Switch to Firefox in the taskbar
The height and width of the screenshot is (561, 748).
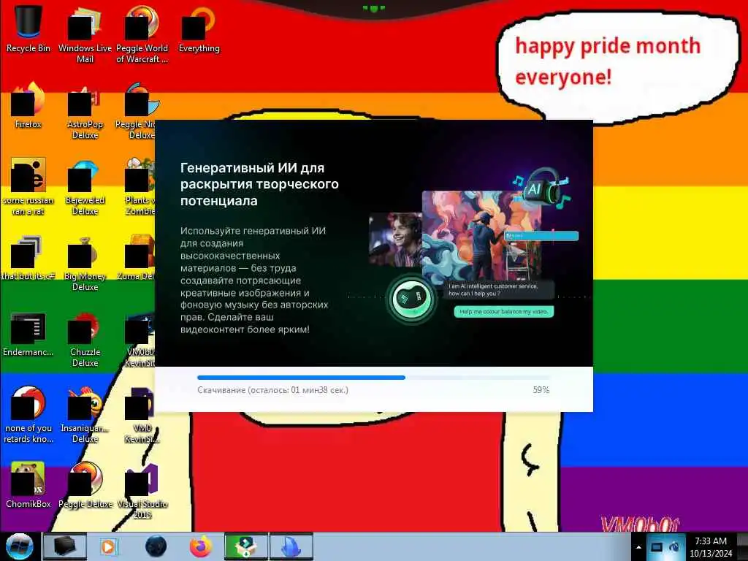pos(200,546)
